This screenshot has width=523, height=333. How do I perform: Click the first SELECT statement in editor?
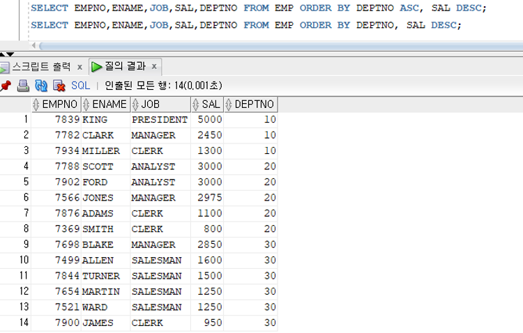click(259, 8)
